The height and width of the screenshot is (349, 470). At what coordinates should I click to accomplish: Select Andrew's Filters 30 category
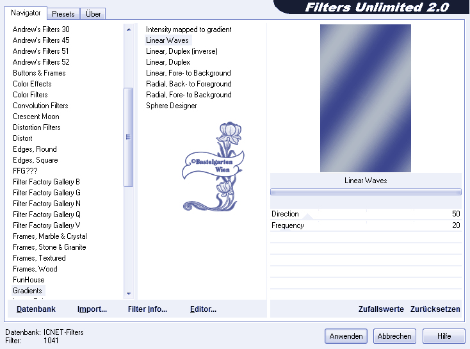(x=41, y=29)
